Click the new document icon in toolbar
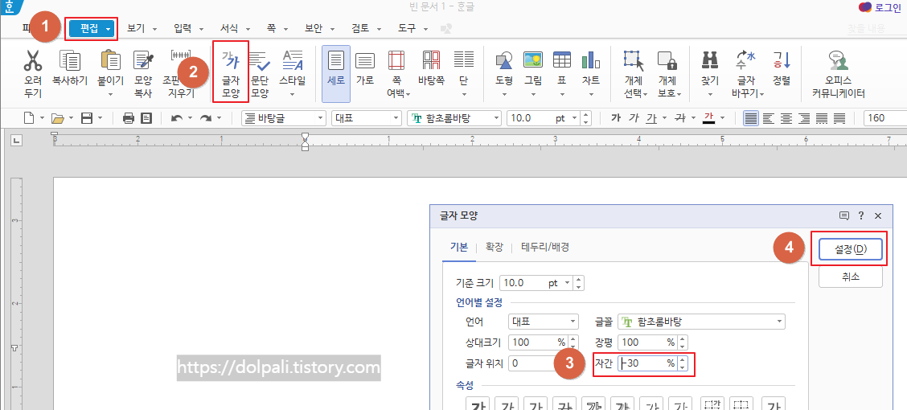The image size is (907, 410). click(x=29, y=118)
